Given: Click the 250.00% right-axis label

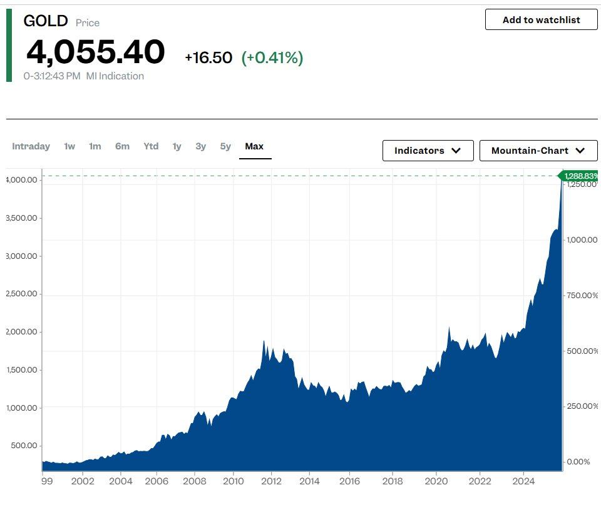Looking at the screenshot, I should pos(582,406).
